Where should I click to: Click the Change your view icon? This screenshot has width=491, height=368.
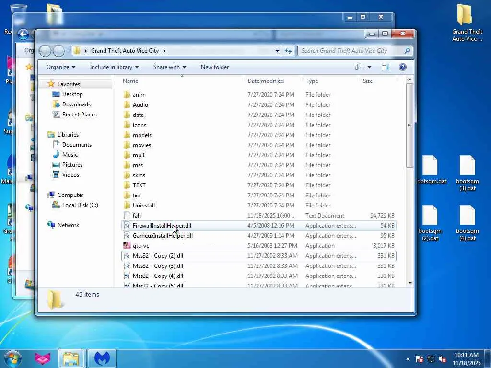(359, 67)
